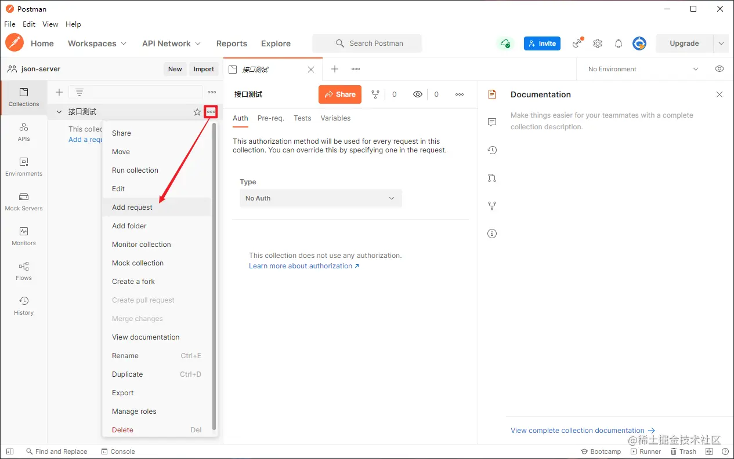Click the watch eye icon beside Share

point(418,94)
